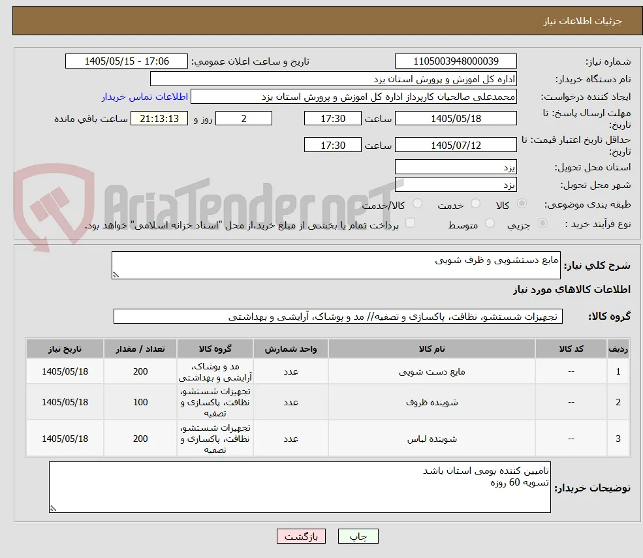Click the buyer organization name field
643x558 pixels.
(334, 79)
